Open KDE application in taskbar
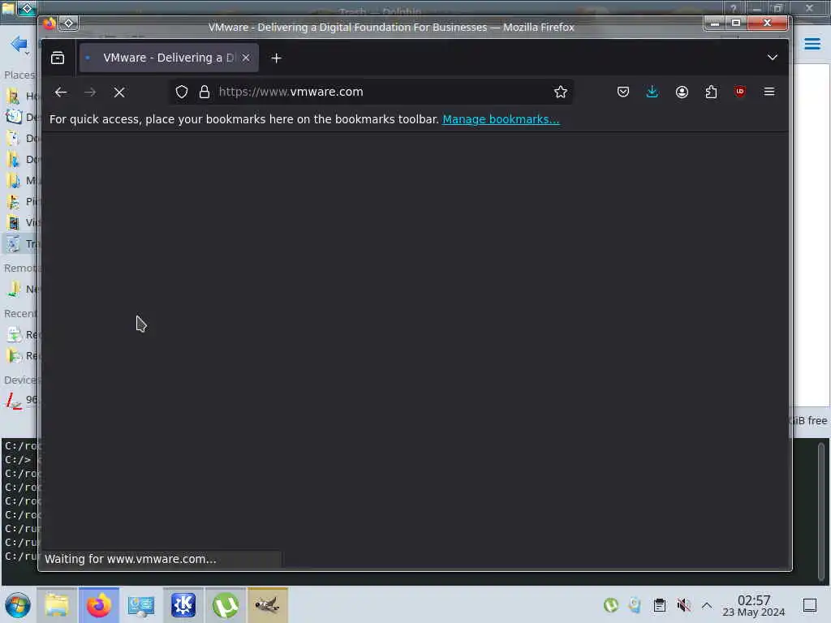Screen dimensions: 831x623 (x=183, y=605)
